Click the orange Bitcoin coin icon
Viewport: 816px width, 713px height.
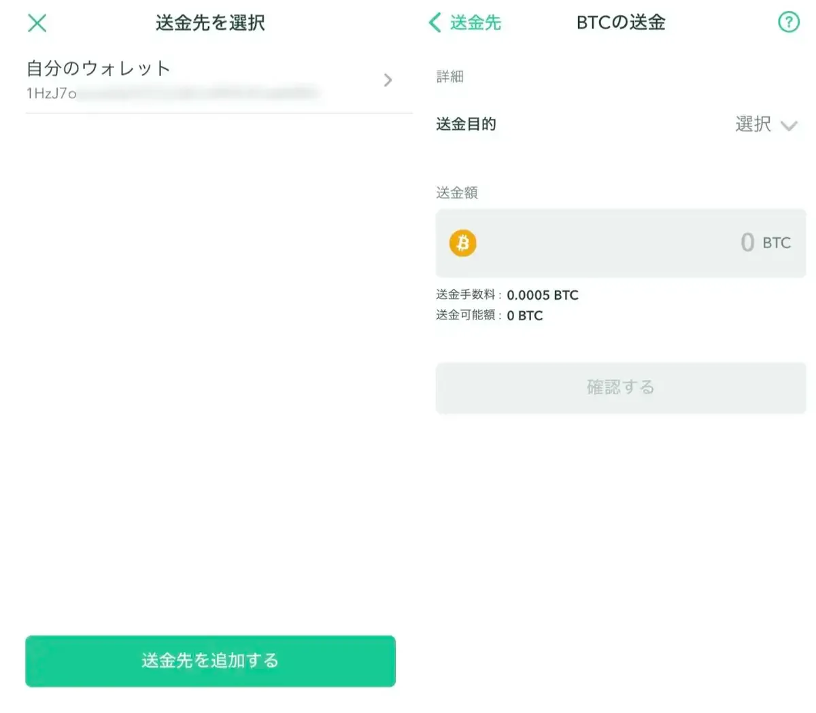(x=463, y=243)
